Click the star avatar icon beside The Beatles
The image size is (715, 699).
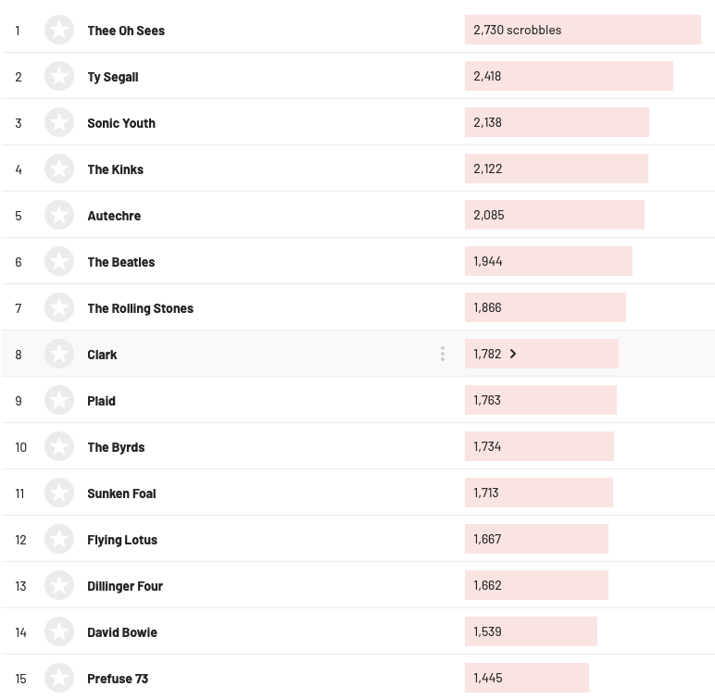(59, 261)
